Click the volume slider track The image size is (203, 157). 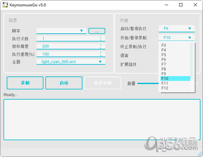point(148,84)
